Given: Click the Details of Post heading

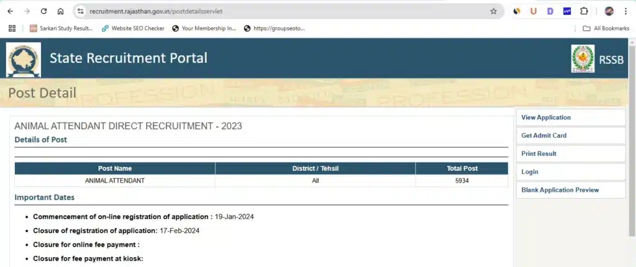Looking at the screenshot, I should (40, 140).
